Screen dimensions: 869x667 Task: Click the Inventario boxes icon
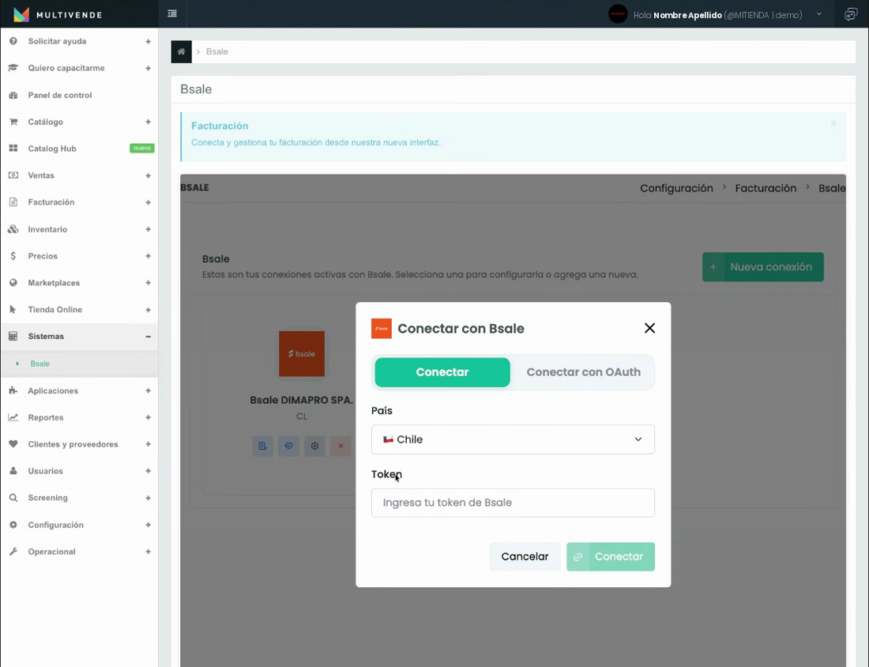13,229
